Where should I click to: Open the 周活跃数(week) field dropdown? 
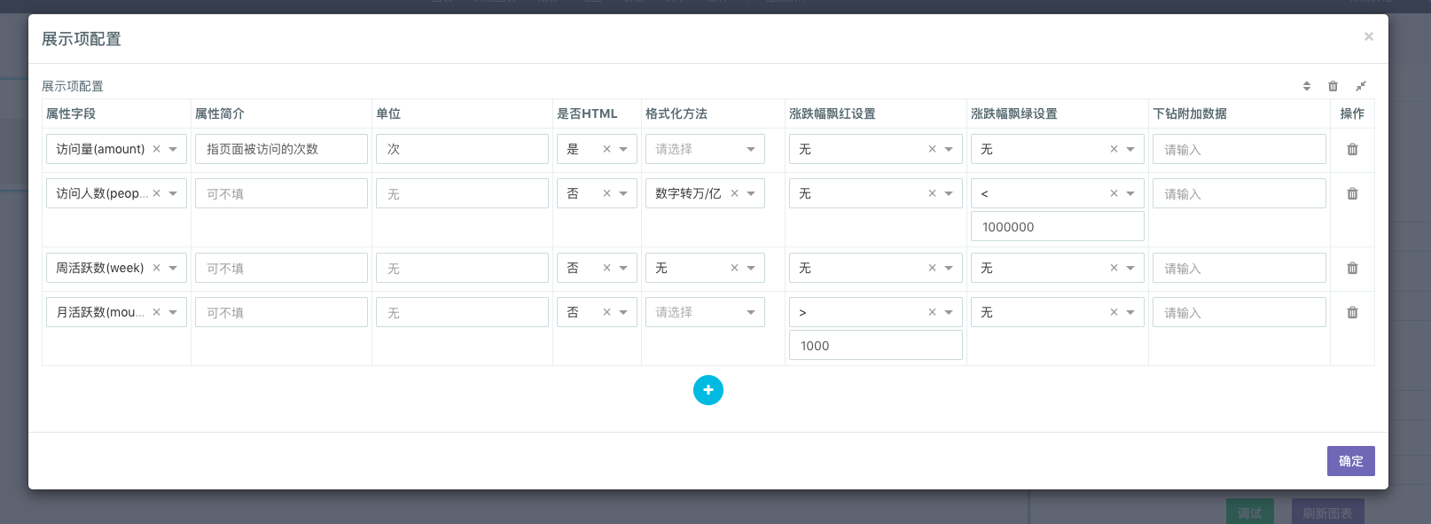point(173,268)
